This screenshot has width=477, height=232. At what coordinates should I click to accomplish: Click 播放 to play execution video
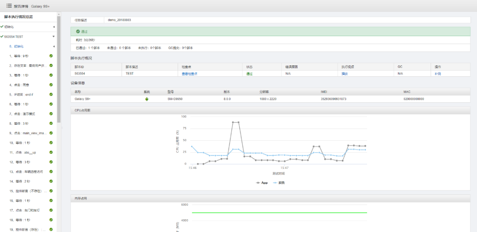(344, 74)
